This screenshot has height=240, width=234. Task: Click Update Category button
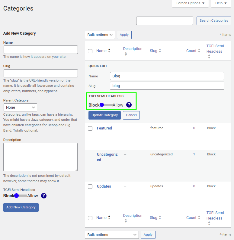click(x=105, y=115)
